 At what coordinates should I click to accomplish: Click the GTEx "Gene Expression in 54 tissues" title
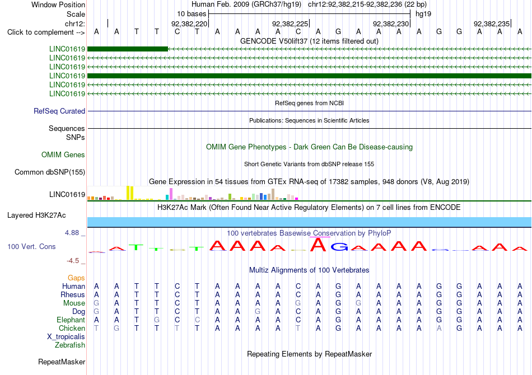click(x=309, y=182)
